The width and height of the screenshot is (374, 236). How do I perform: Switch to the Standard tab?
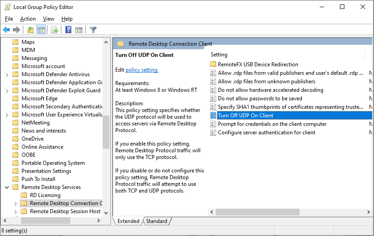pyautogui.click(x=157, y=221)
